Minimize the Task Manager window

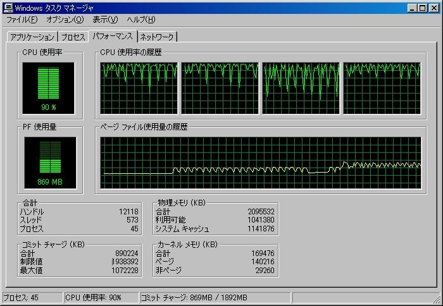(412, 8)
